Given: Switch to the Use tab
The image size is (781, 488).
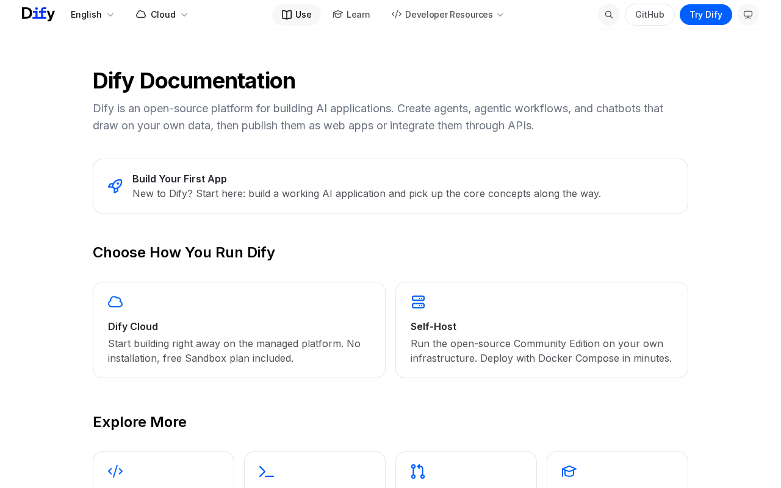Looking at the screenshot, I should [x=297, y=15].
